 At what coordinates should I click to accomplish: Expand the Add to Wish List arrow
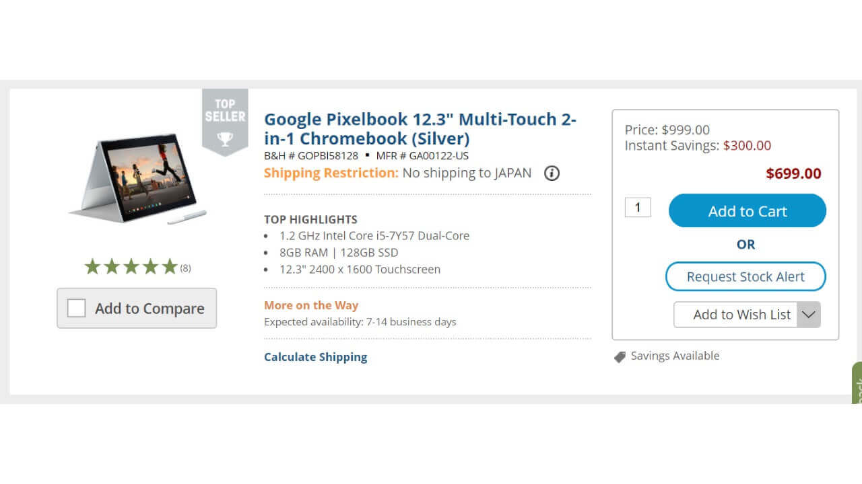click(808, 315)
